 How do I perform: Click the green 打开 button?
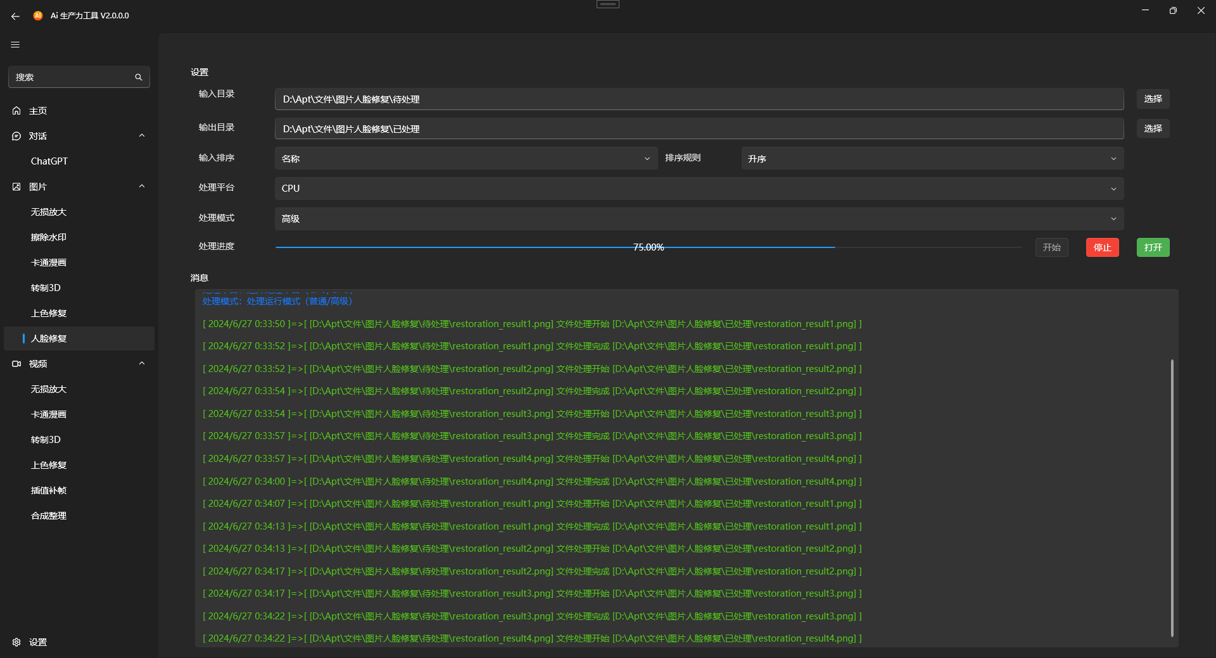[x=1153, y=247]
